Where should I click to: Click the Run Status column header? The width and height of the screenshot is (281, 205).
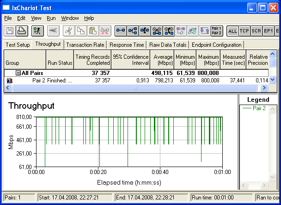coord(60,60)
